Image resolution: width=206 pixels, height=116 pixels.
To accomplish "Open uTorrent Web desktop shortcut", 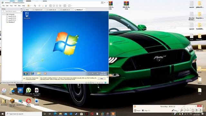I will [x=29, y=91].
